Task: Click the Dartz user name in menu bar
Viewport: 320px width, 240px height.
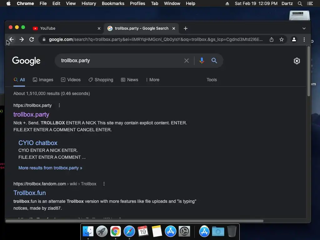Action: point(287,3)
